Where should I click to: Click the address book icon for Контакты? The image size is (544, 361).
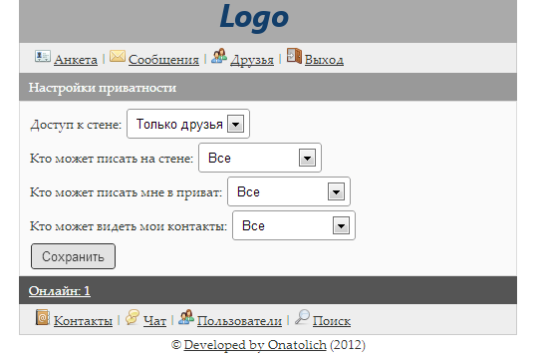tap(43, 317)
